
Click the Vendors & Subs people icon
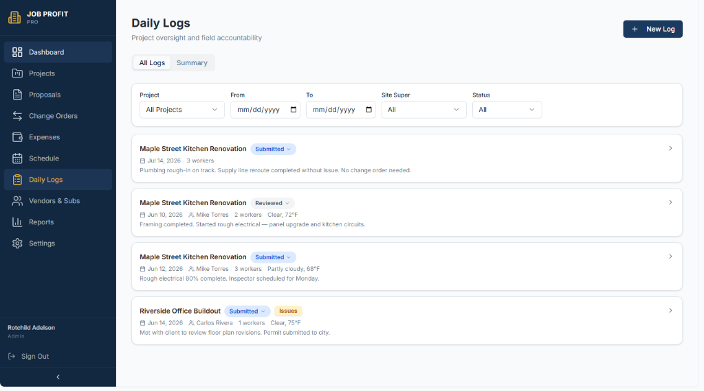[x=17, y=201]
